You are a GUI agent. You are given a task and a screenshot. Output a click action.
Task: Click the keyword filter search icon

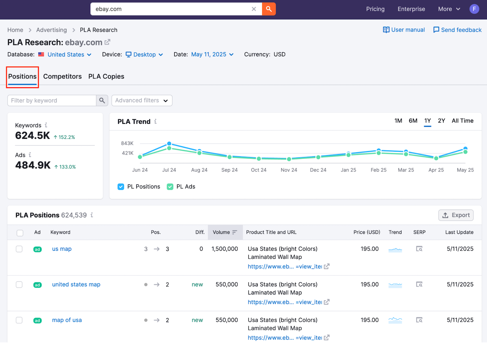[102, 100]
